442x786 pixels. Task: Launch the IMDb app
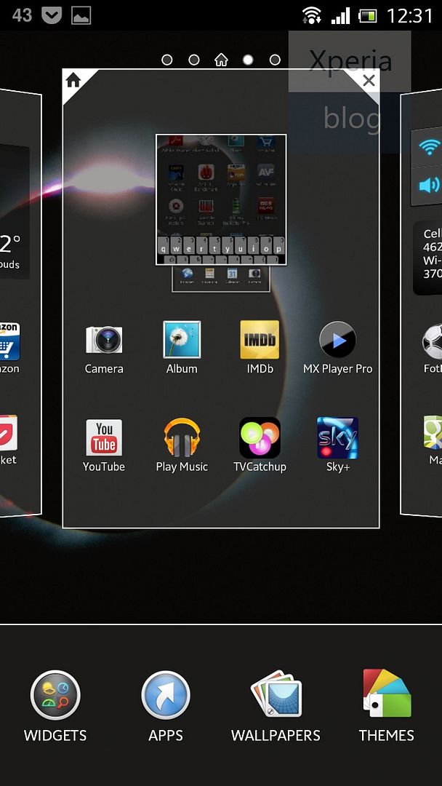pyautogui.click(x=260, y=347)
